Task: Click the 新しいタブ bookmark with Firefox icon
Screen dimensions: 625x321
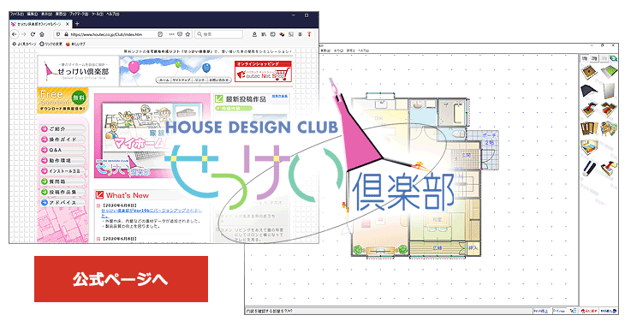Action: pyautogui.click(x=75, y=44)
